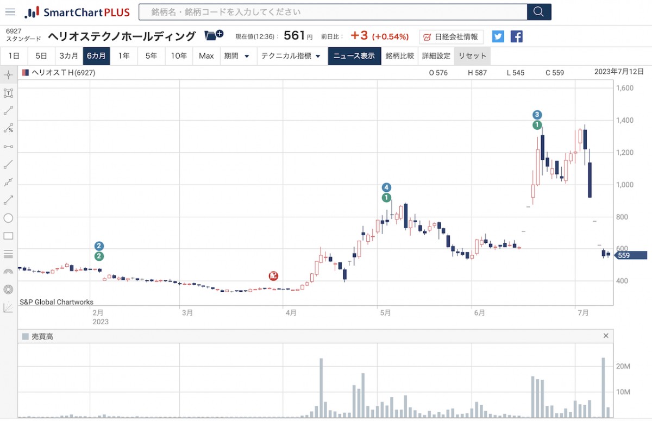Viewport: 652px width, 421px height.
Task: Select the rectangle drawing tool
Action: tap(8, 236)
